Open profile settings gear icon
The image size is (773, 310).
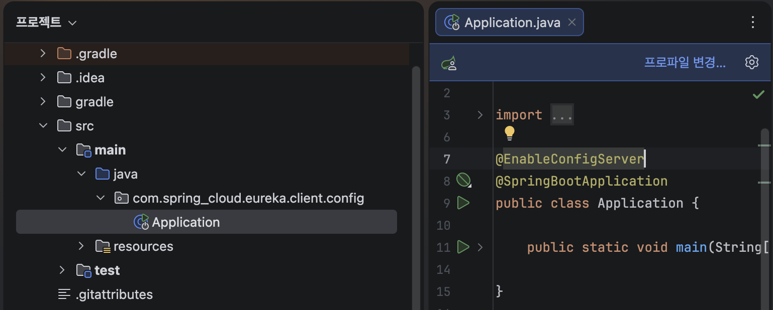click(751, 62)
